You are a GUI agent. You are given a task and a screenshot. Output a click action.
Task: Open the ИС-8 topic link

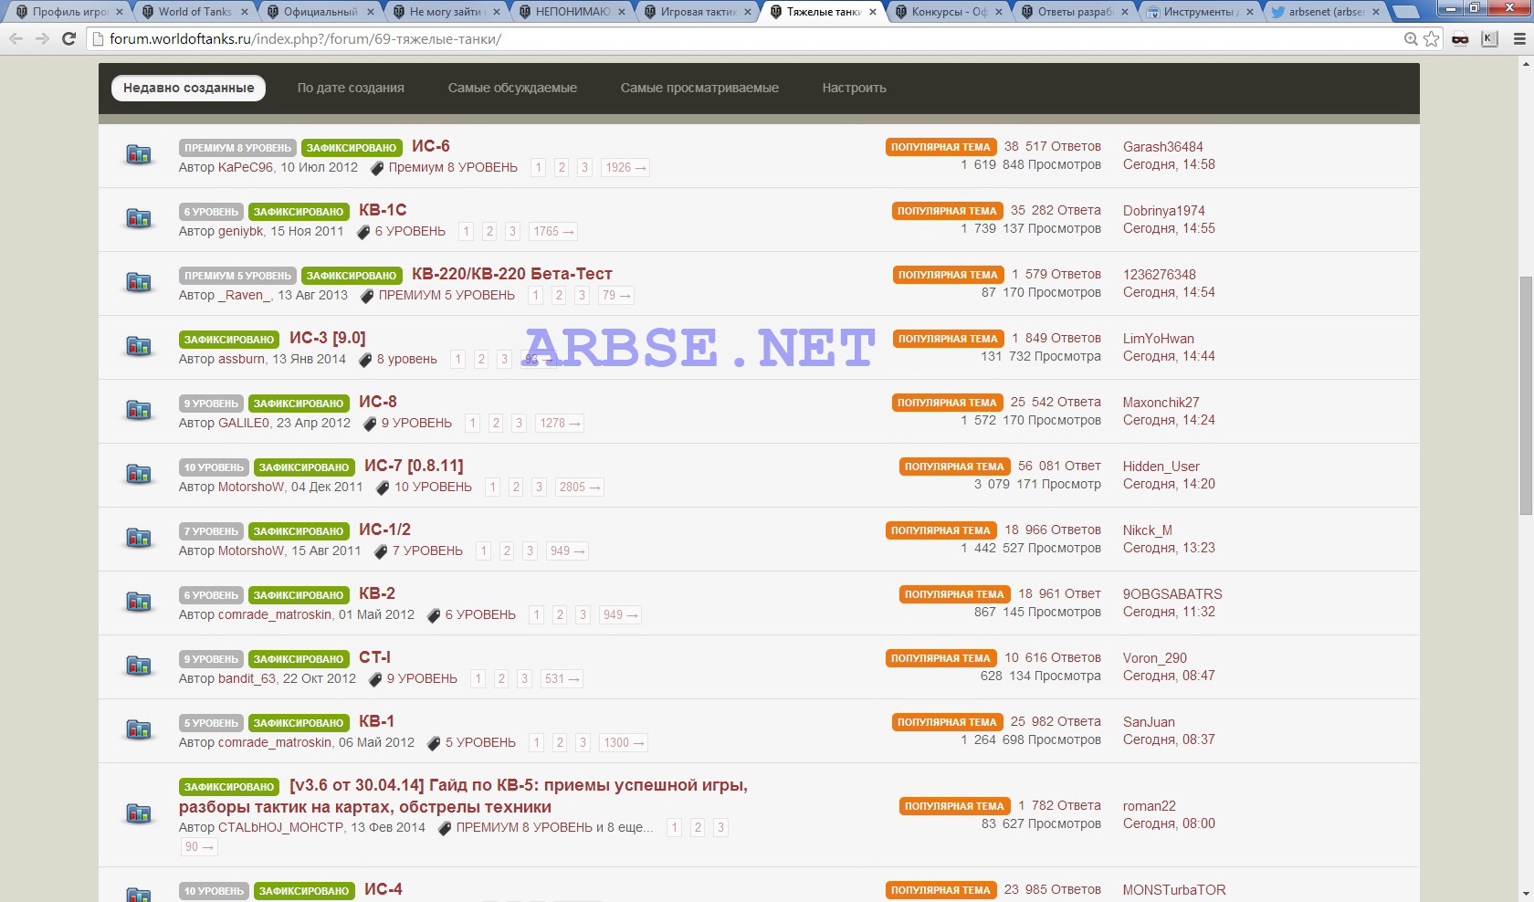(378, 402)
